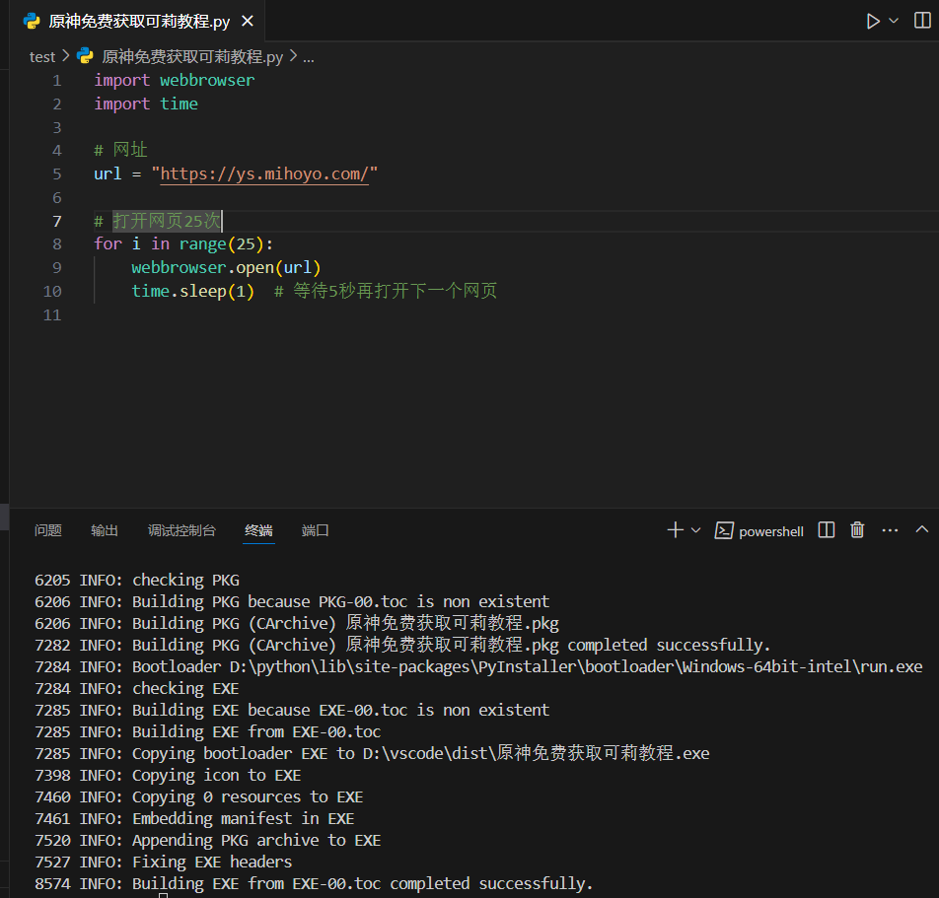Place cursor on 'import webbrowser' line
The image size is (939, 898).
pos(175,80)
